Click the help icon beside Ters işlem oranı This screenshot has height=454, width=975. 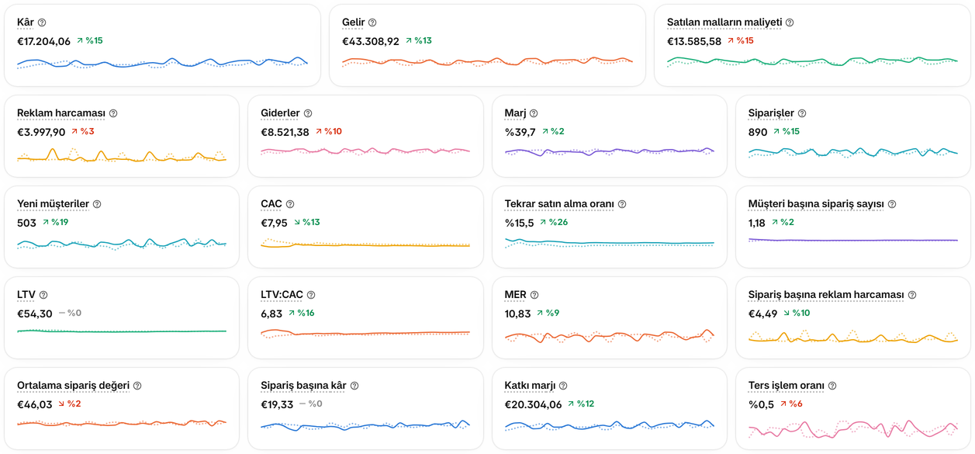[832, 386]
